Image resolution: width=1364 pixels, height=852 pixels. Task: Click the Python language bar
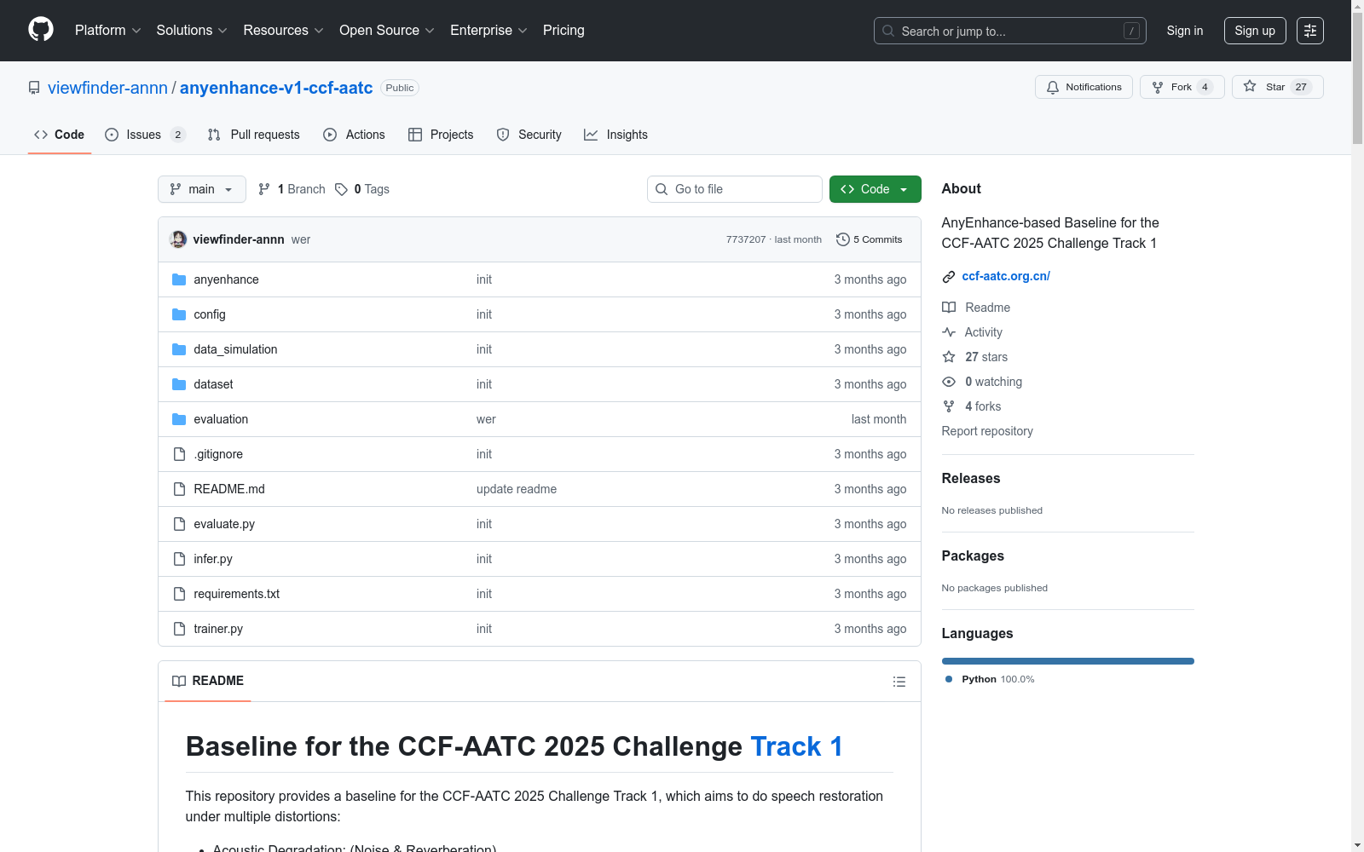pyautogui.click(x=1068, y=661)
